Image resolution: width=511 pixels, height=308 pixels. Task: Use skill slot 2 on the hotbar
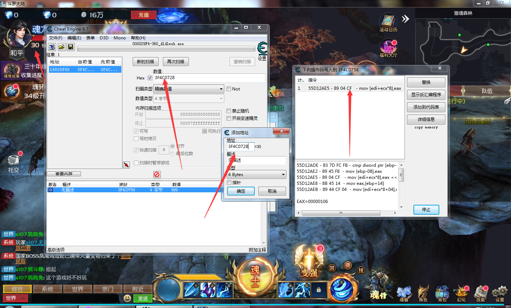coord(208,290)
